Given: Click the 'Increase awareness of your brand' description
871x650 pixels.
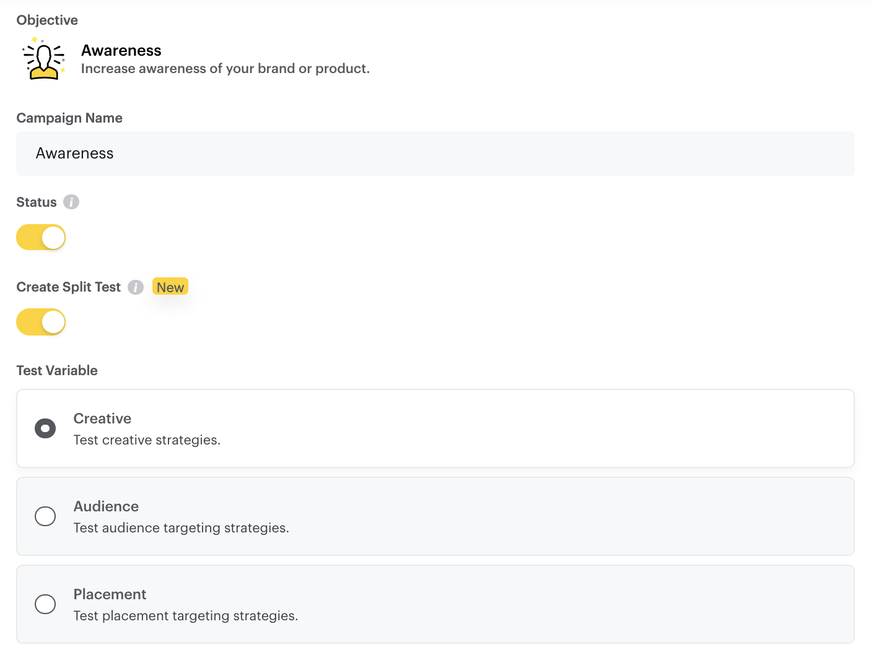Looking at the screenshot, I should (225, 69).
